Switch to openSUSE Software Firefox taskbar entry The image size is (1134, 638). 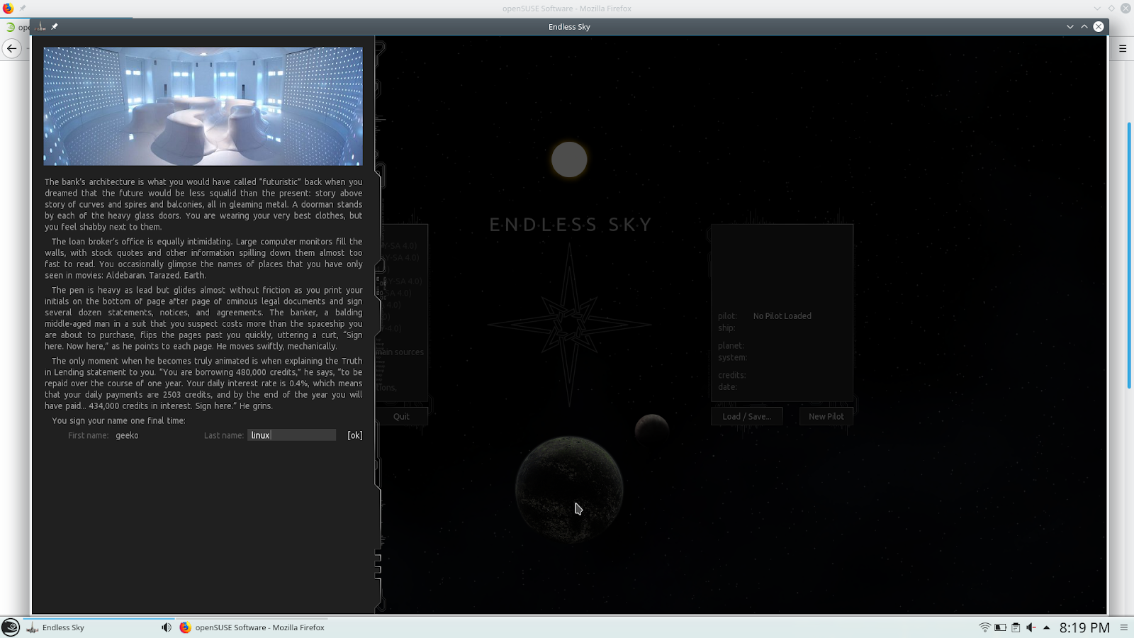click(x=252, y=627)
